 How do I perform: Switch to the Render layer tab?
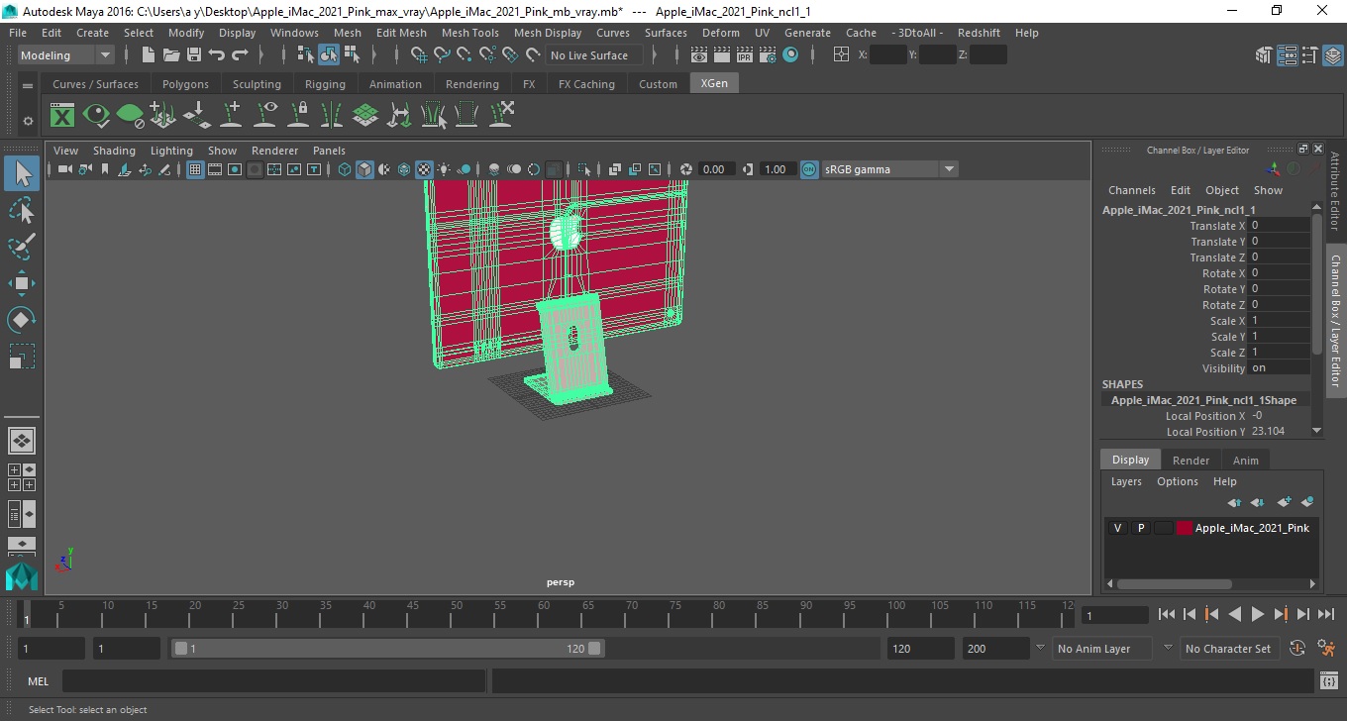tap(1191, 460)
